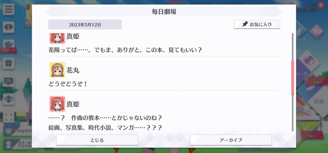Open the アーカイブ archive
This screenshot has height=153, width=328.
tap(231, 140)
